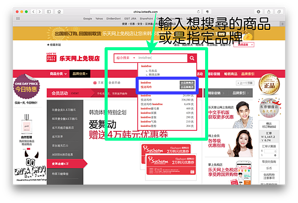Open 乐天世界 in the event sidebar

click(58, 136)
